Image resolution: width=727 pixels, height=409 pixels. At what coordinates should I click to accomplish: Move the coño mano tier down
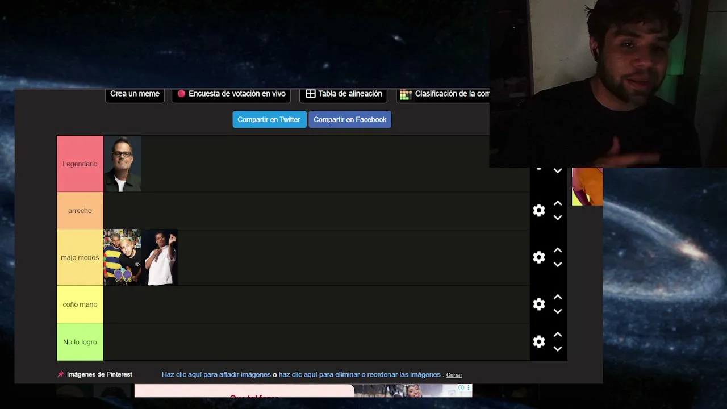[558, 311]
